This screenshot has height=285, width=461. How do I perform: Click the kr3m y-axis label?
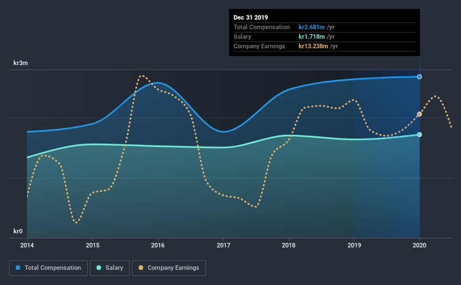tap(21, 63)
